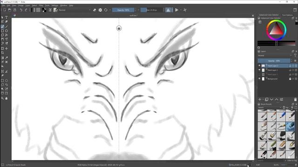Adjust the Layers docker Opacity slider
Viewport: 298px width, 167px height.
(x=274, y=61)
